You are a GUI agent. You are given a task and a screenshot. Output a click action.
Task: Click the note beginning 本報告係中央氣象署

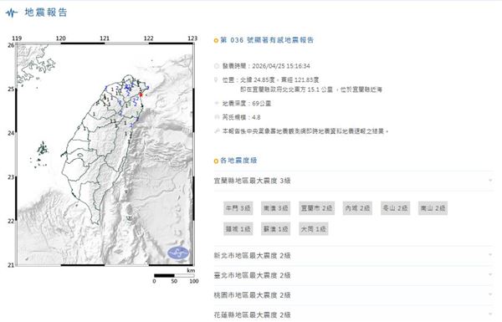[305, 131]
